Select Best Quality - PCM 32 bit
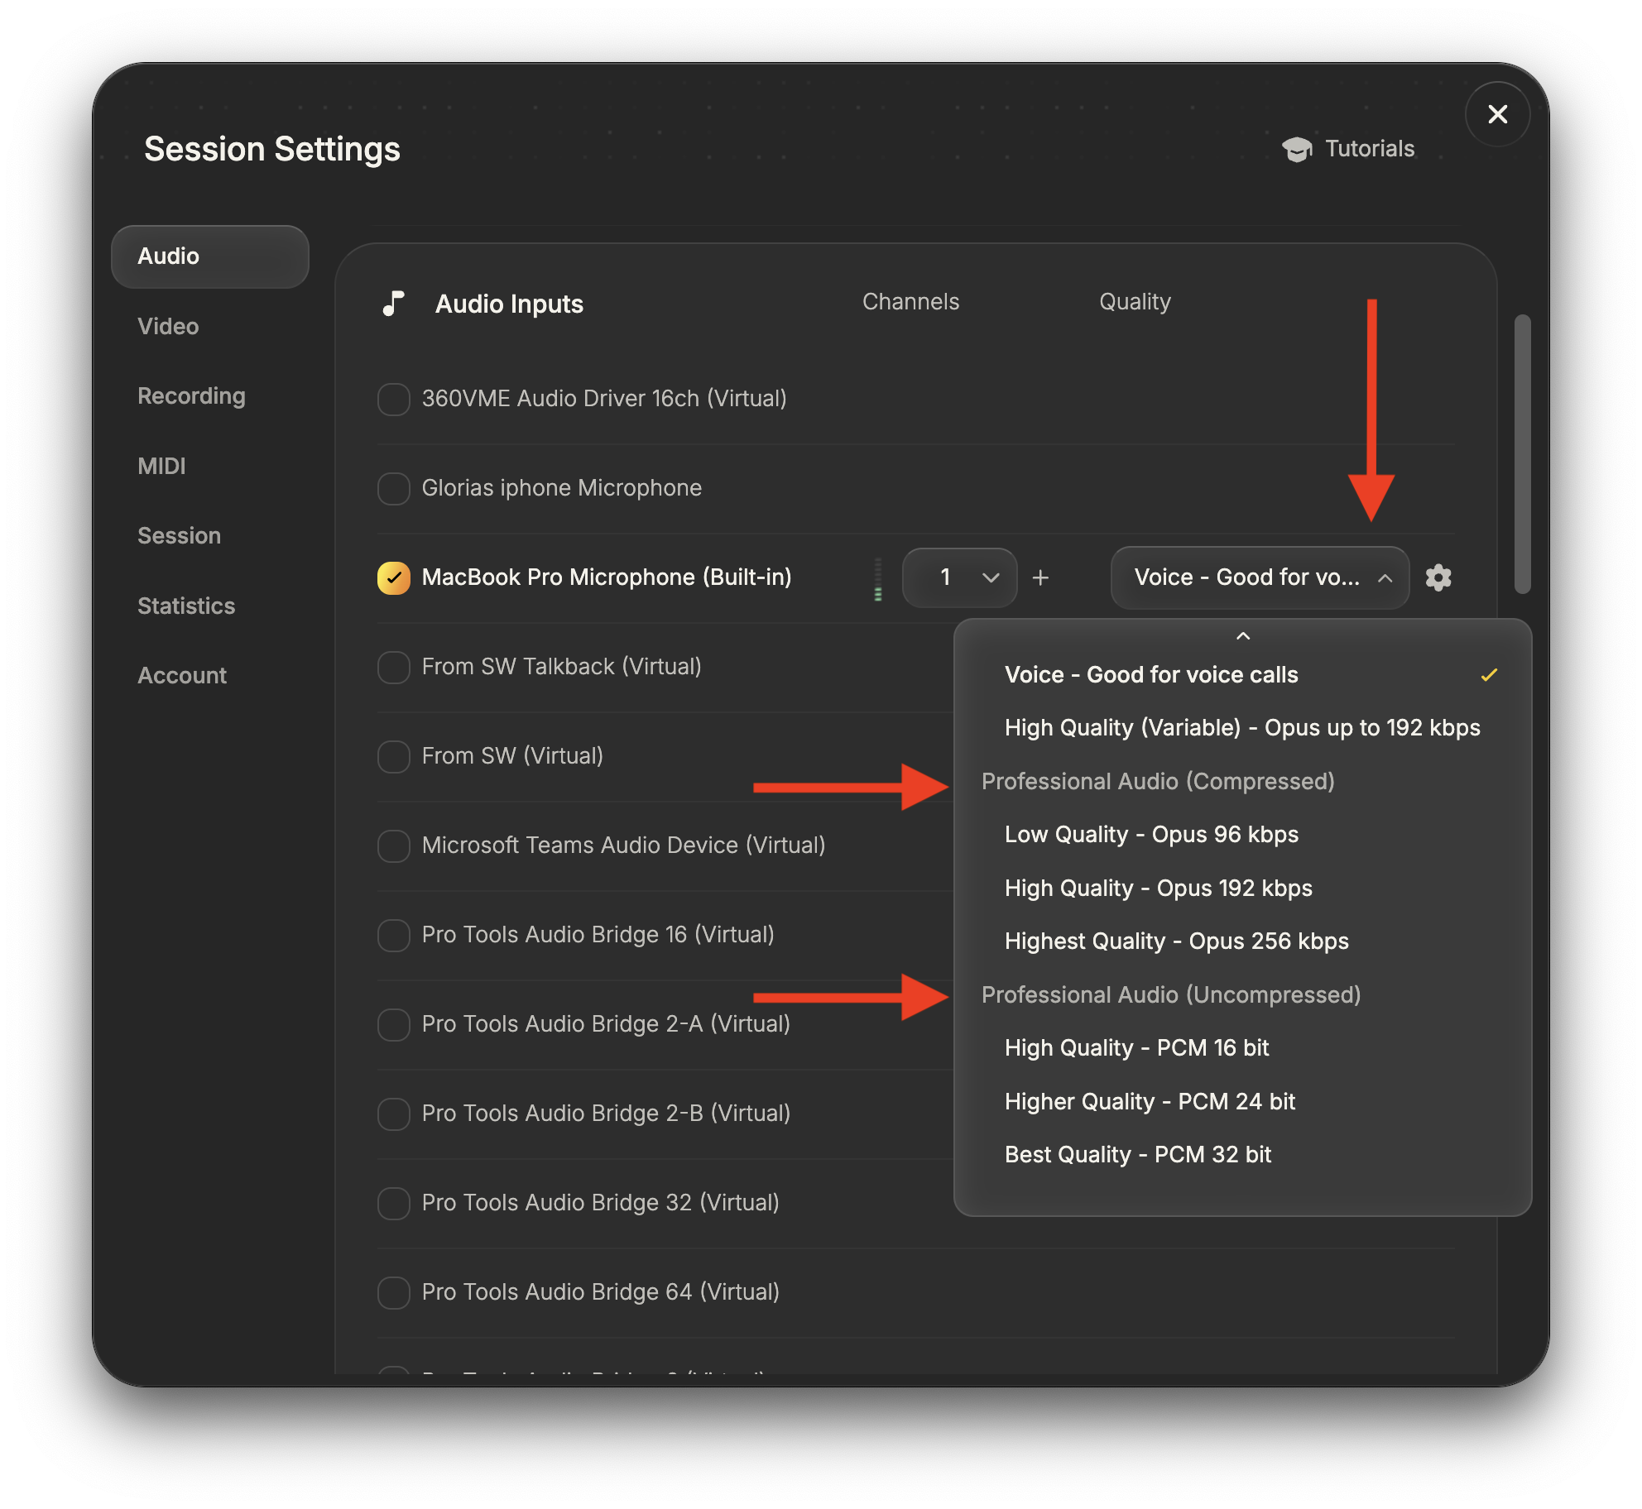The width and height of the screenshot is (1642, 1509). tap(1138, 1154)
